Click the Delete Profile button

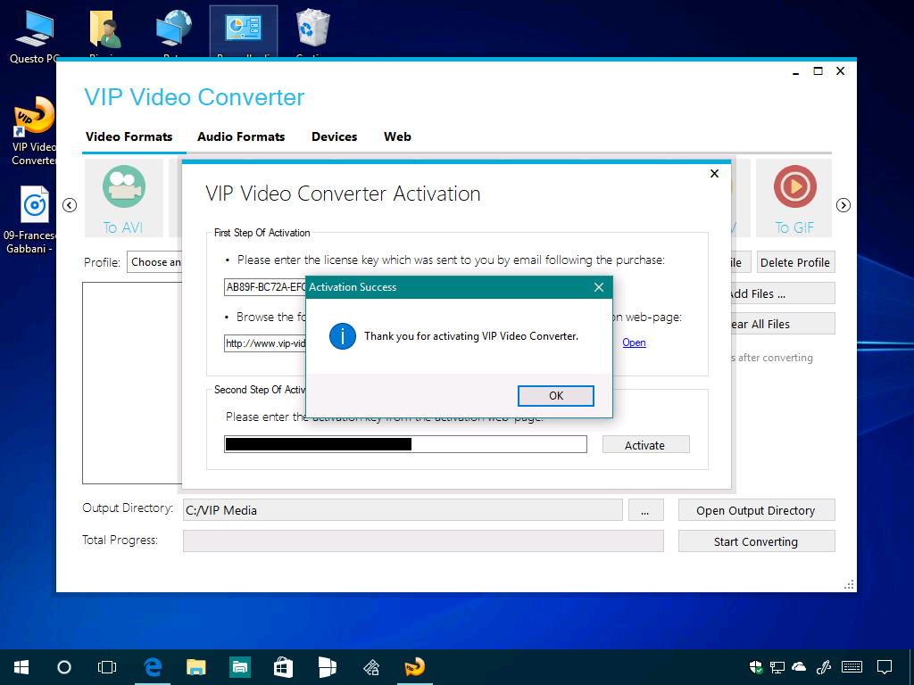[x=795, y=262]
